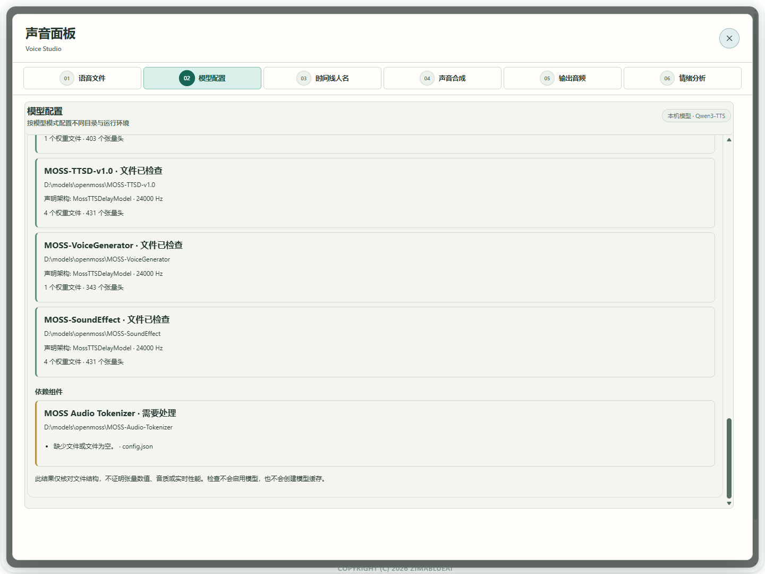Switch to the 时间线人名 tab

[322, 78]
